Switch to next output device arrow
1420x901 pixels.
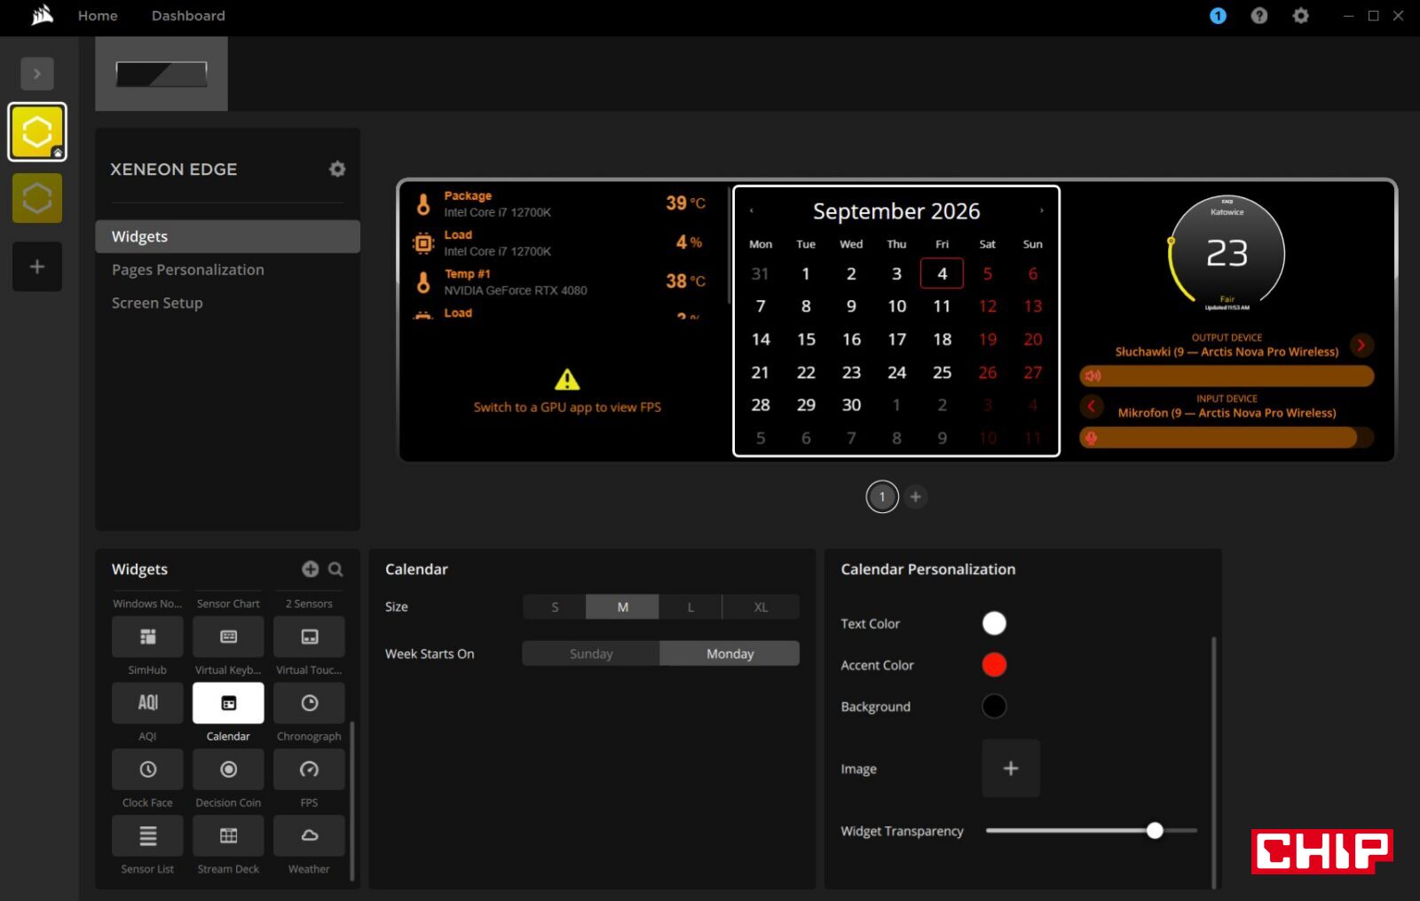click(x=1361, y=344)
